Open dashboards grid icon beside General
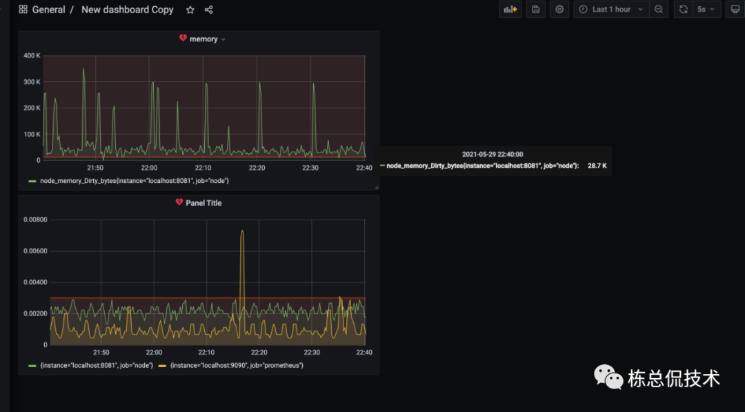The image size is (745, 412). [23, 10]
